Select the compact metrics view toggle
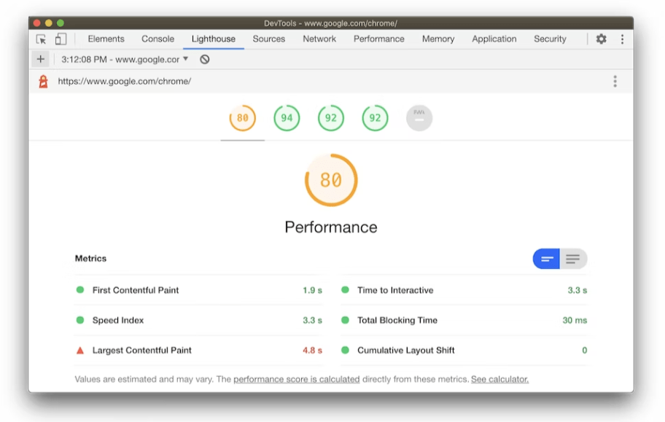 point(547,259)
